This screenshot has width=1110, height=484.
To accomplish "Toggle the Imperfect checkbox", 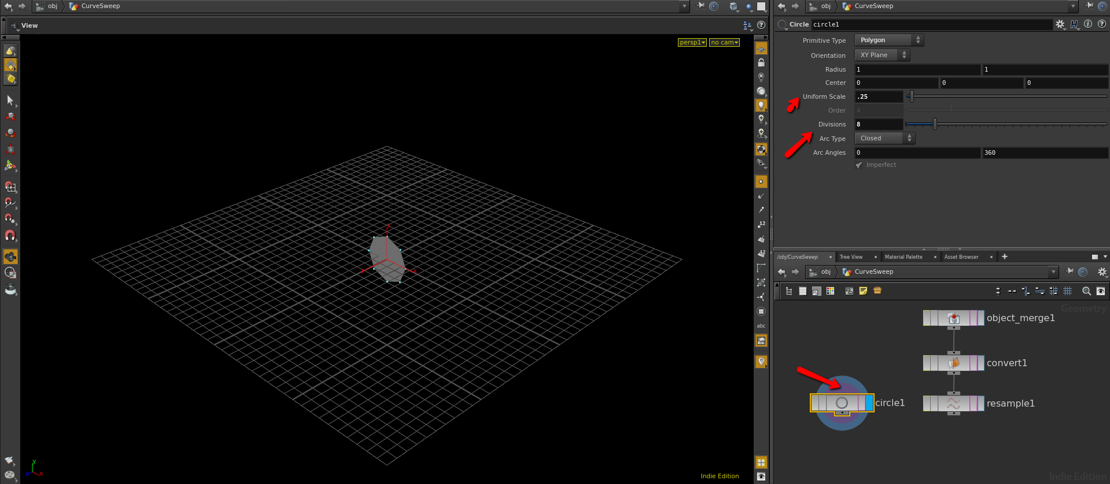I will click(859, 165).
